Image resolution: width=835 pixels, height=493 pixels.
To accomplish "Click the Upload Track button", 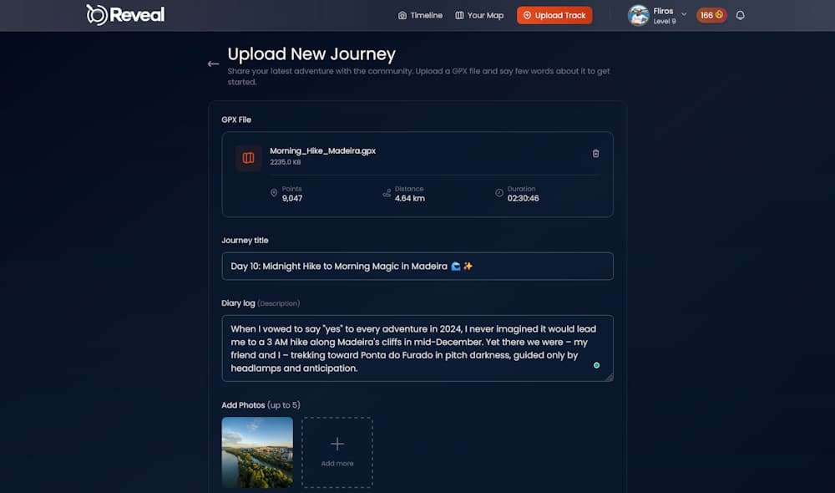I will pos(554,15).
